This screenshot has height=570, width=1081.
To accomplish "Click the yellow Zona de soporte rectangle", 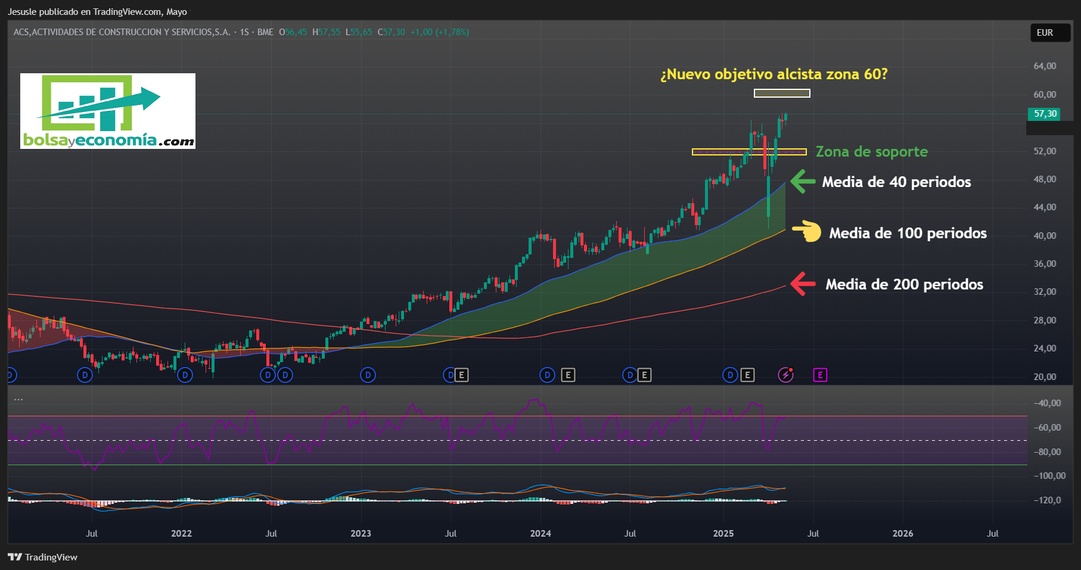I will point(749,152).
